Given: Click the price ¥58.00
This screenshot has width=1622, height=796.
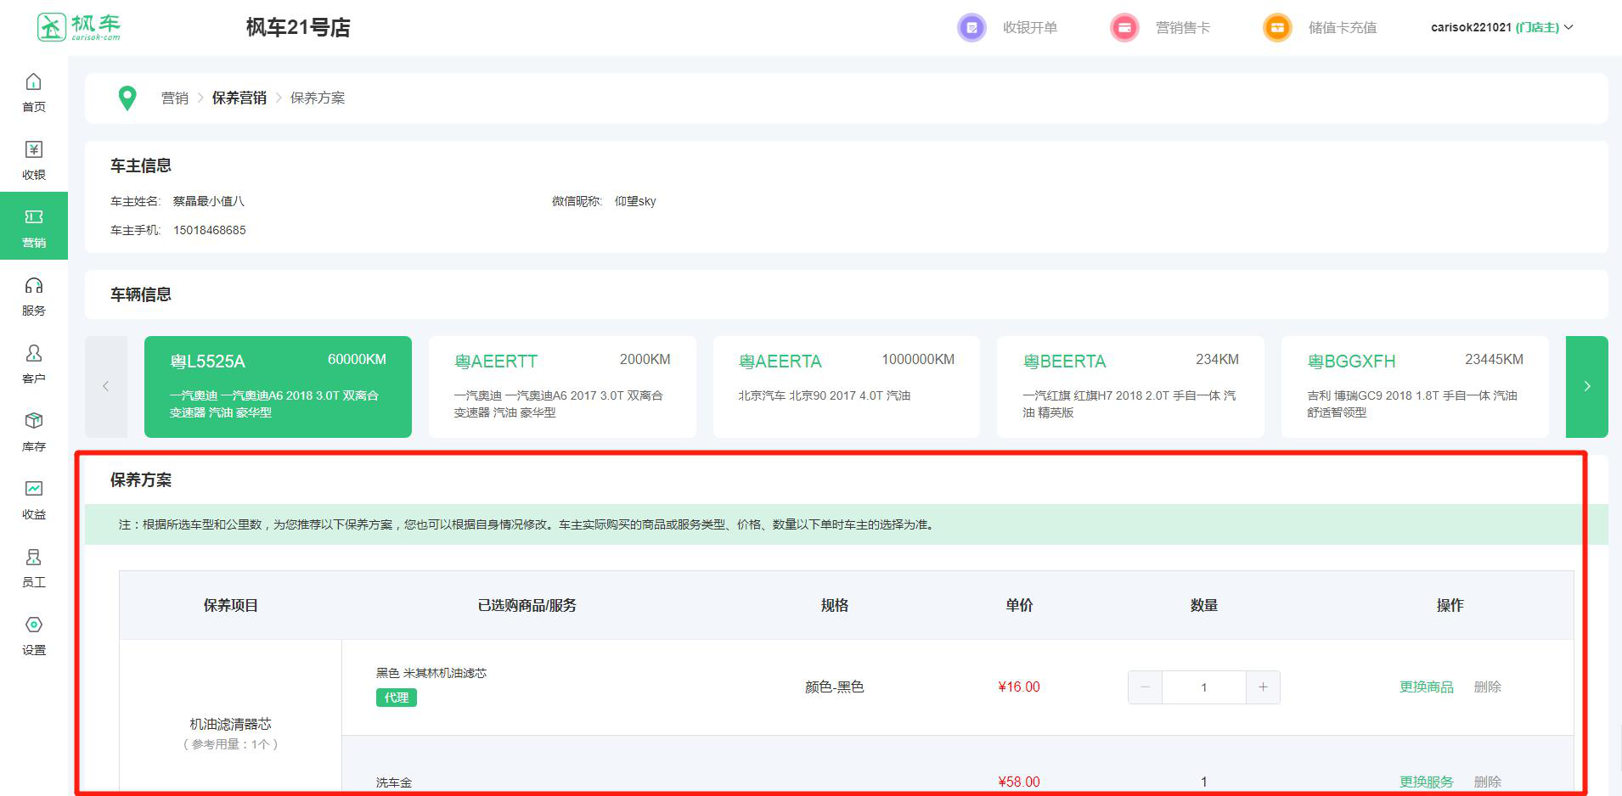Looking at the screenshot, I should coord(1019,782).
